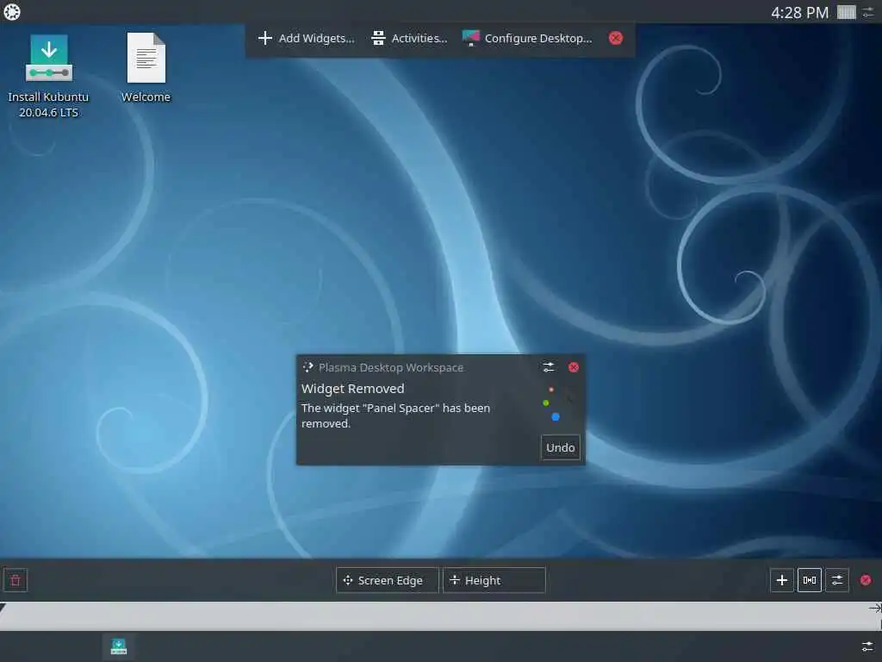Image resolution: width=882 pixels, height=662 pixels.
Task: Click the panel Height button
Action: 494,580
